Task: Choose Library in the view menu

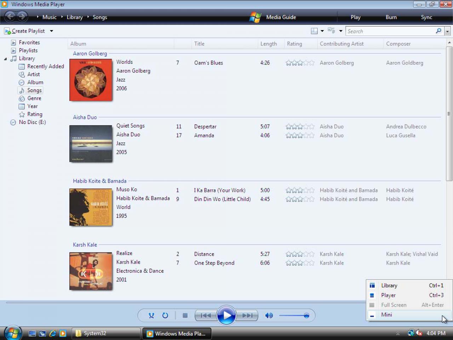Action: [409, 285]
